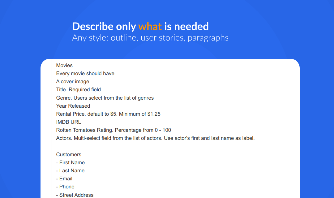Click the 'IMDB URL' line
Screen dimensions: 334x198
(69, 122)
